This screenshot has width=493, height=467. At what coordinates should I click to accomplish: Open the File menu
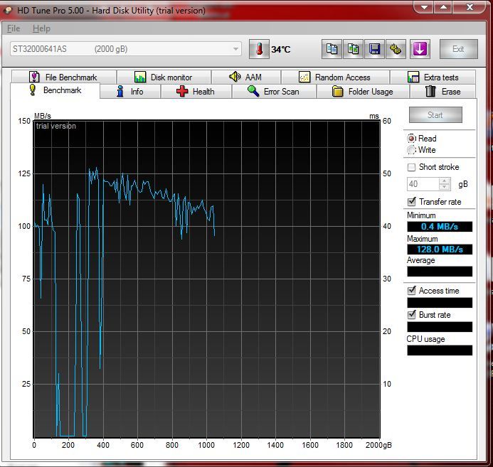tap(14, 28)
